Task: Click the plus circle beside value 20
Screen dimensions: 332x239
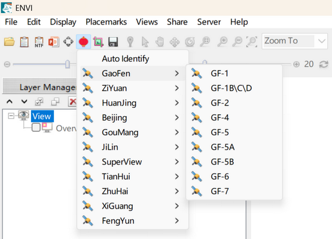Action: click(297, 64)
